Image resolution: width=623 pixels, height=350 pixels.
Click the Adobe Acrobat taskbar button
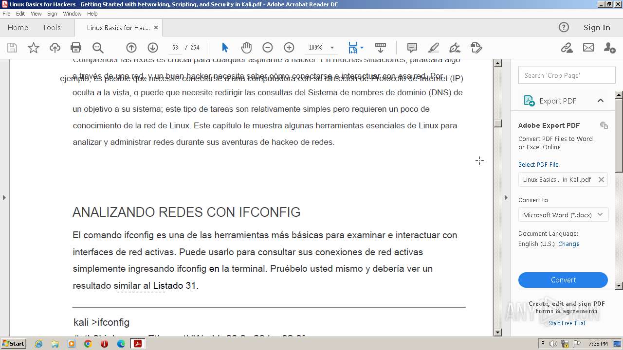138,344
